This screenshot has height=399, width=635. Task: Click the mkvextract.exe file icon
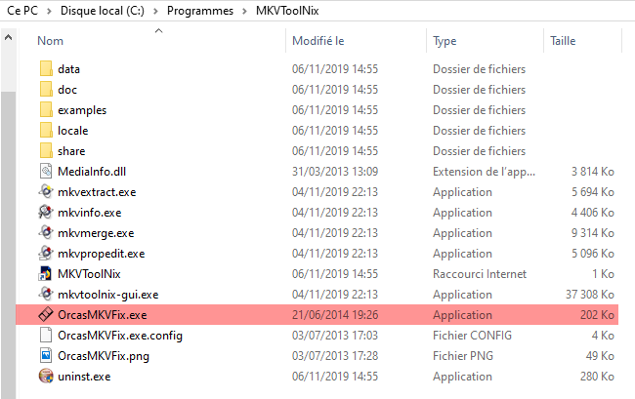click(46, 192)
